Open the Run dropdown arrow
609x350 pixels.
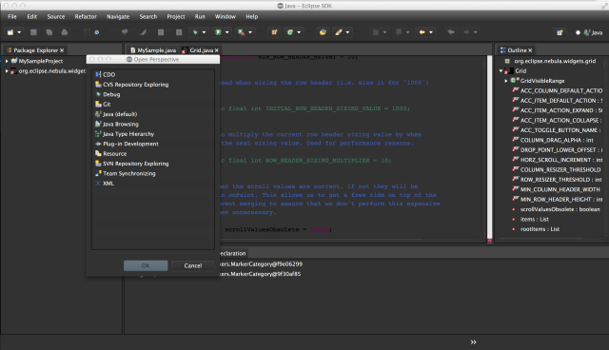(227, 32)
